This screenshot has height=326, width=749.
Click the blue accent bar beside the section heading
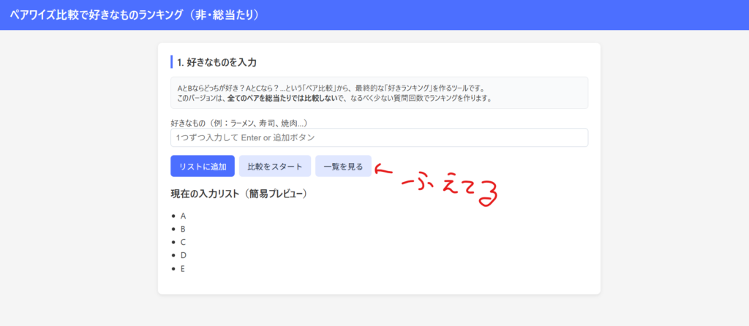171,61
